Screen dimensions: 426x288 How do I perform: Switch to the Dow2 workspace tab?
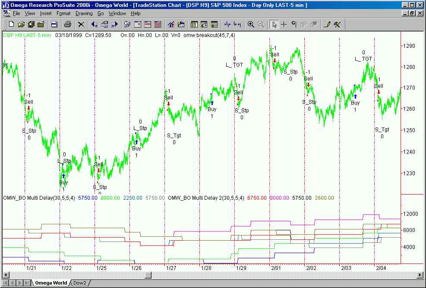(x=79, y=283)
